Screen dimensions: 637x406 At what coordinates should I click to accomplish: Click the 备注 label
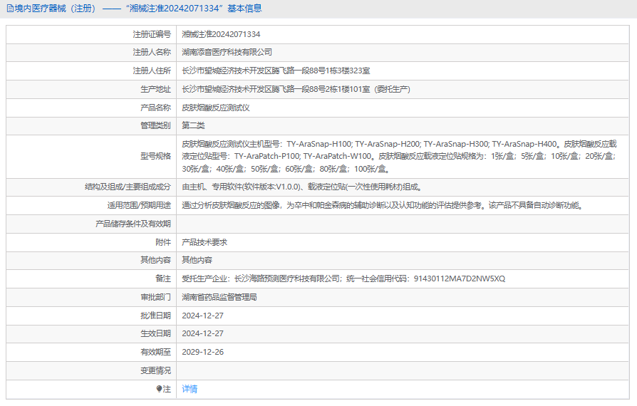click(x=163, y=279)
